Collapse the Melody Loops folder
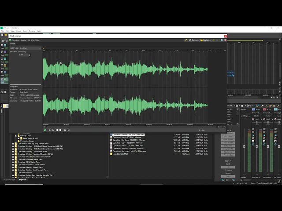Screen dimensions: 282x211 click(16, 136)
